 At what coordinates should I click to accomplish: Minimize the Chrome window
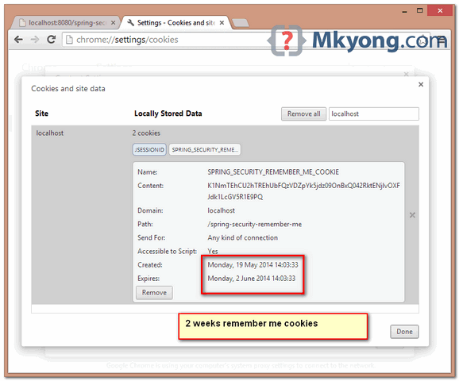(404, 11)
